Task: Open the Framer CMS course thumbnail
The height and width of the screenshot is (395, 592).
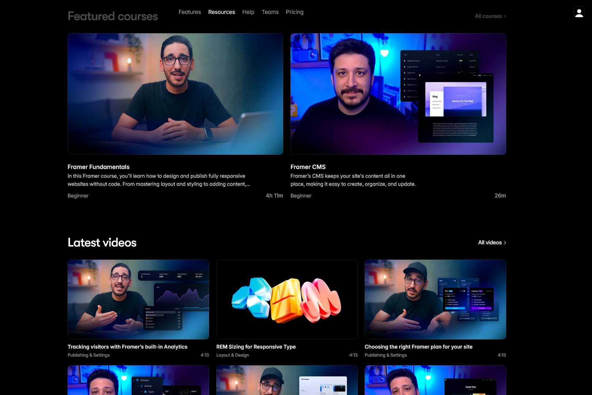Action: click(398, 94)
